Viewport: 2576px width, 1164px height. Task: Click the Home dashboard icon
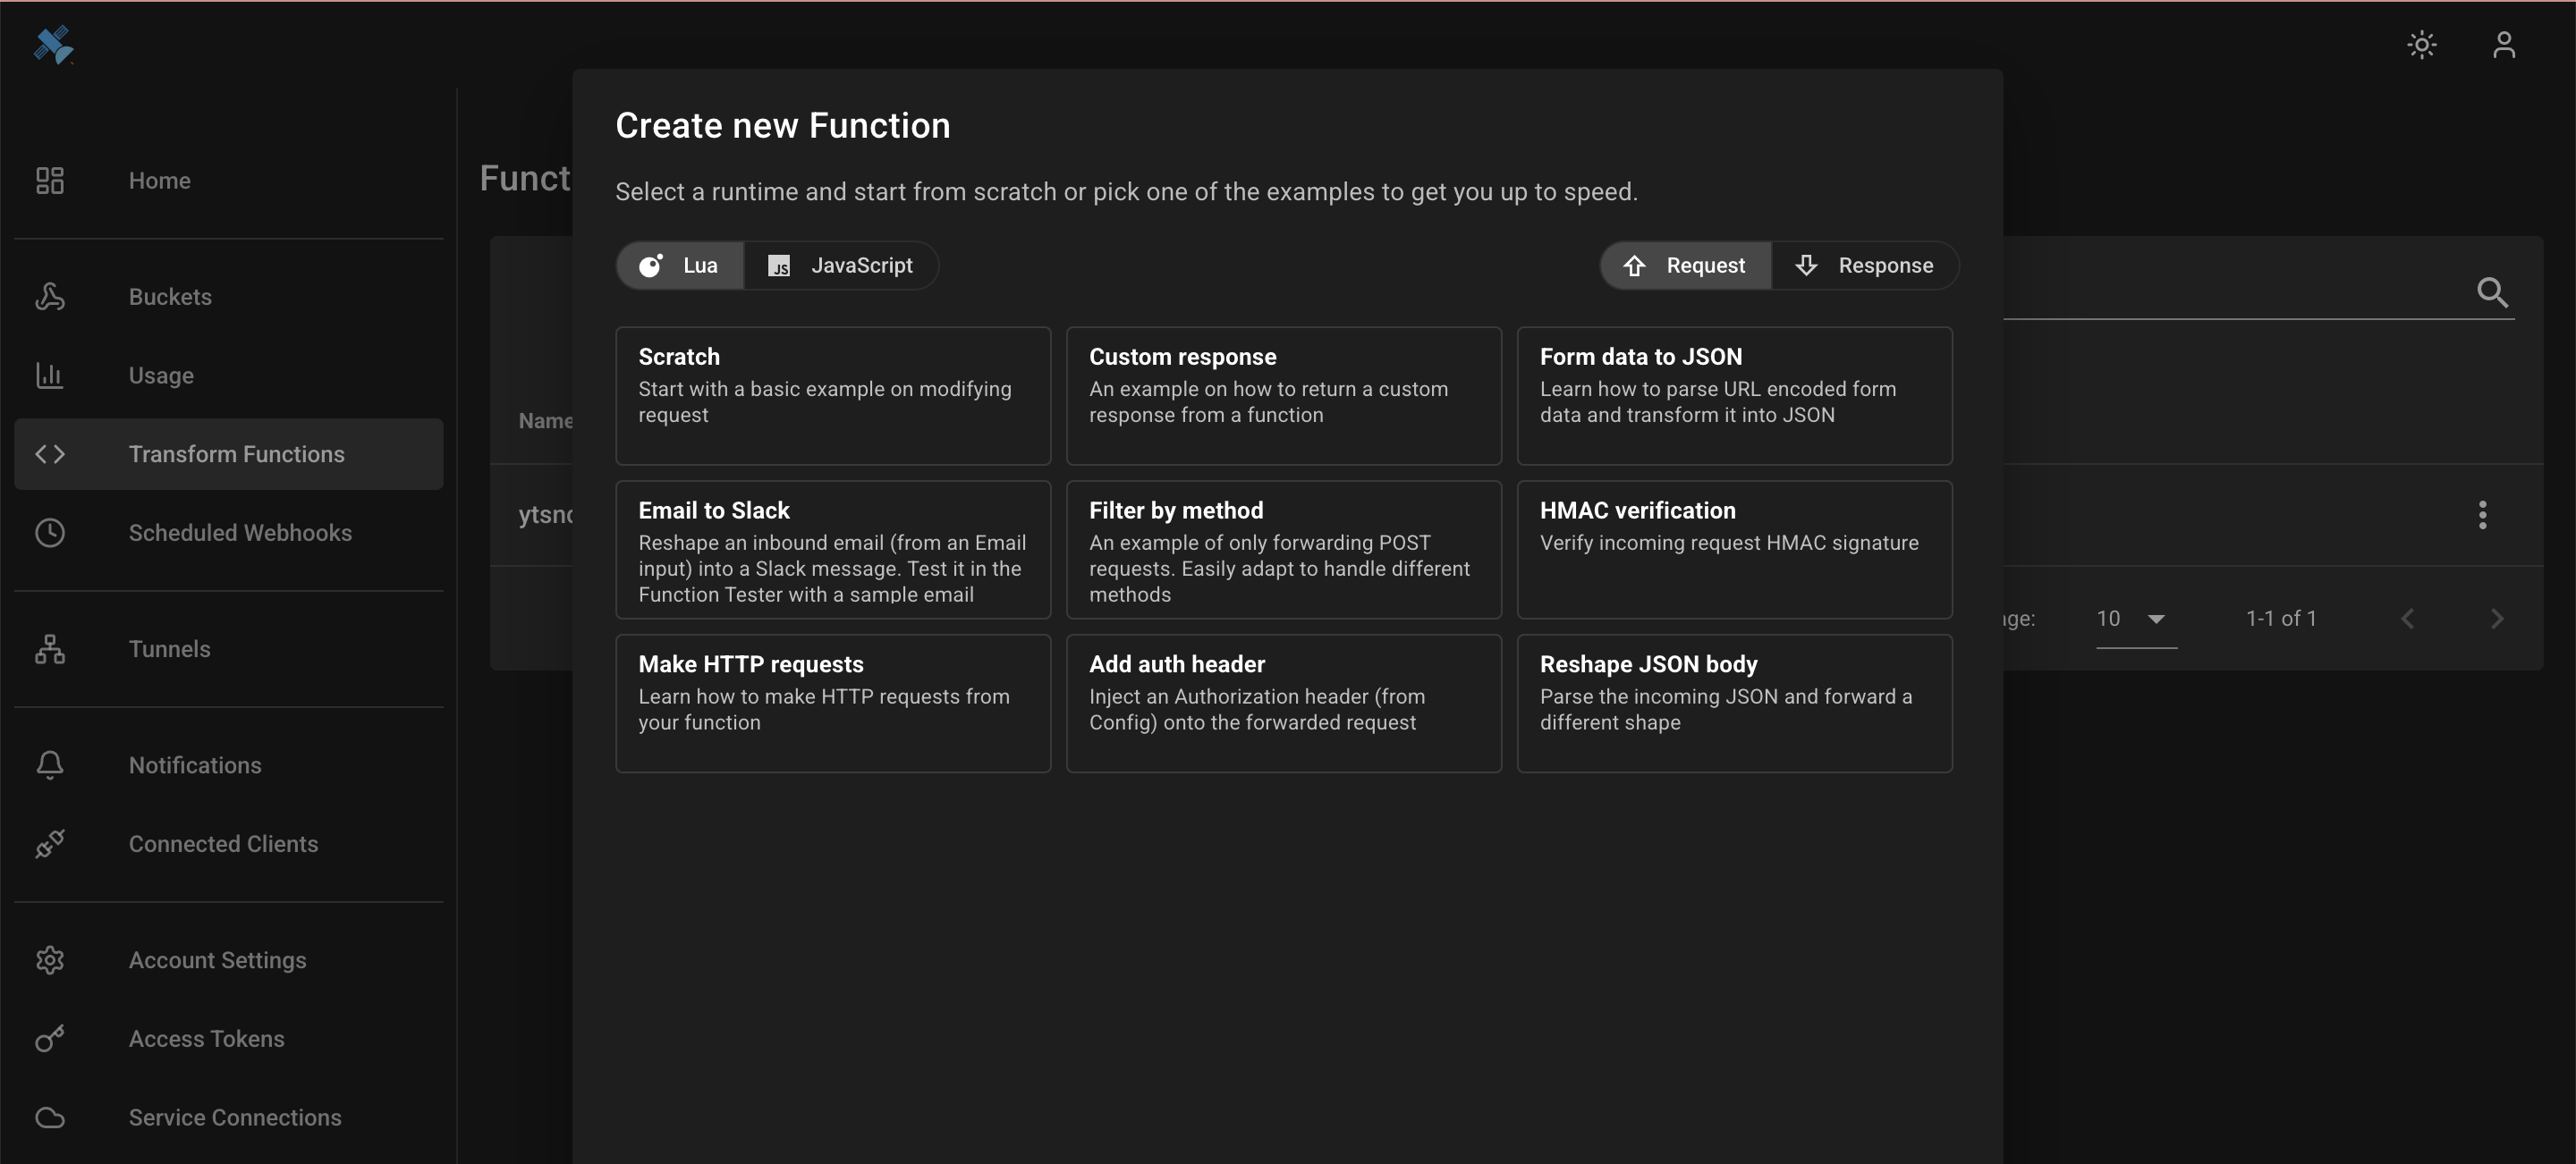(50, 180)
